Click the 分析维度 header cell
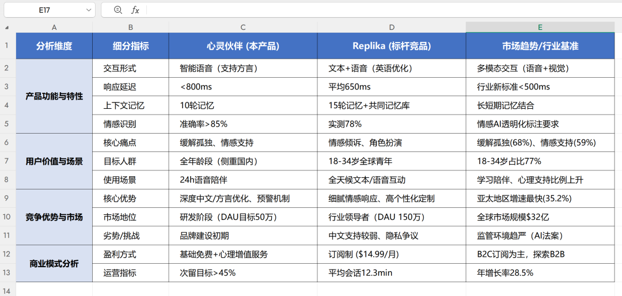 pos(54,46)
